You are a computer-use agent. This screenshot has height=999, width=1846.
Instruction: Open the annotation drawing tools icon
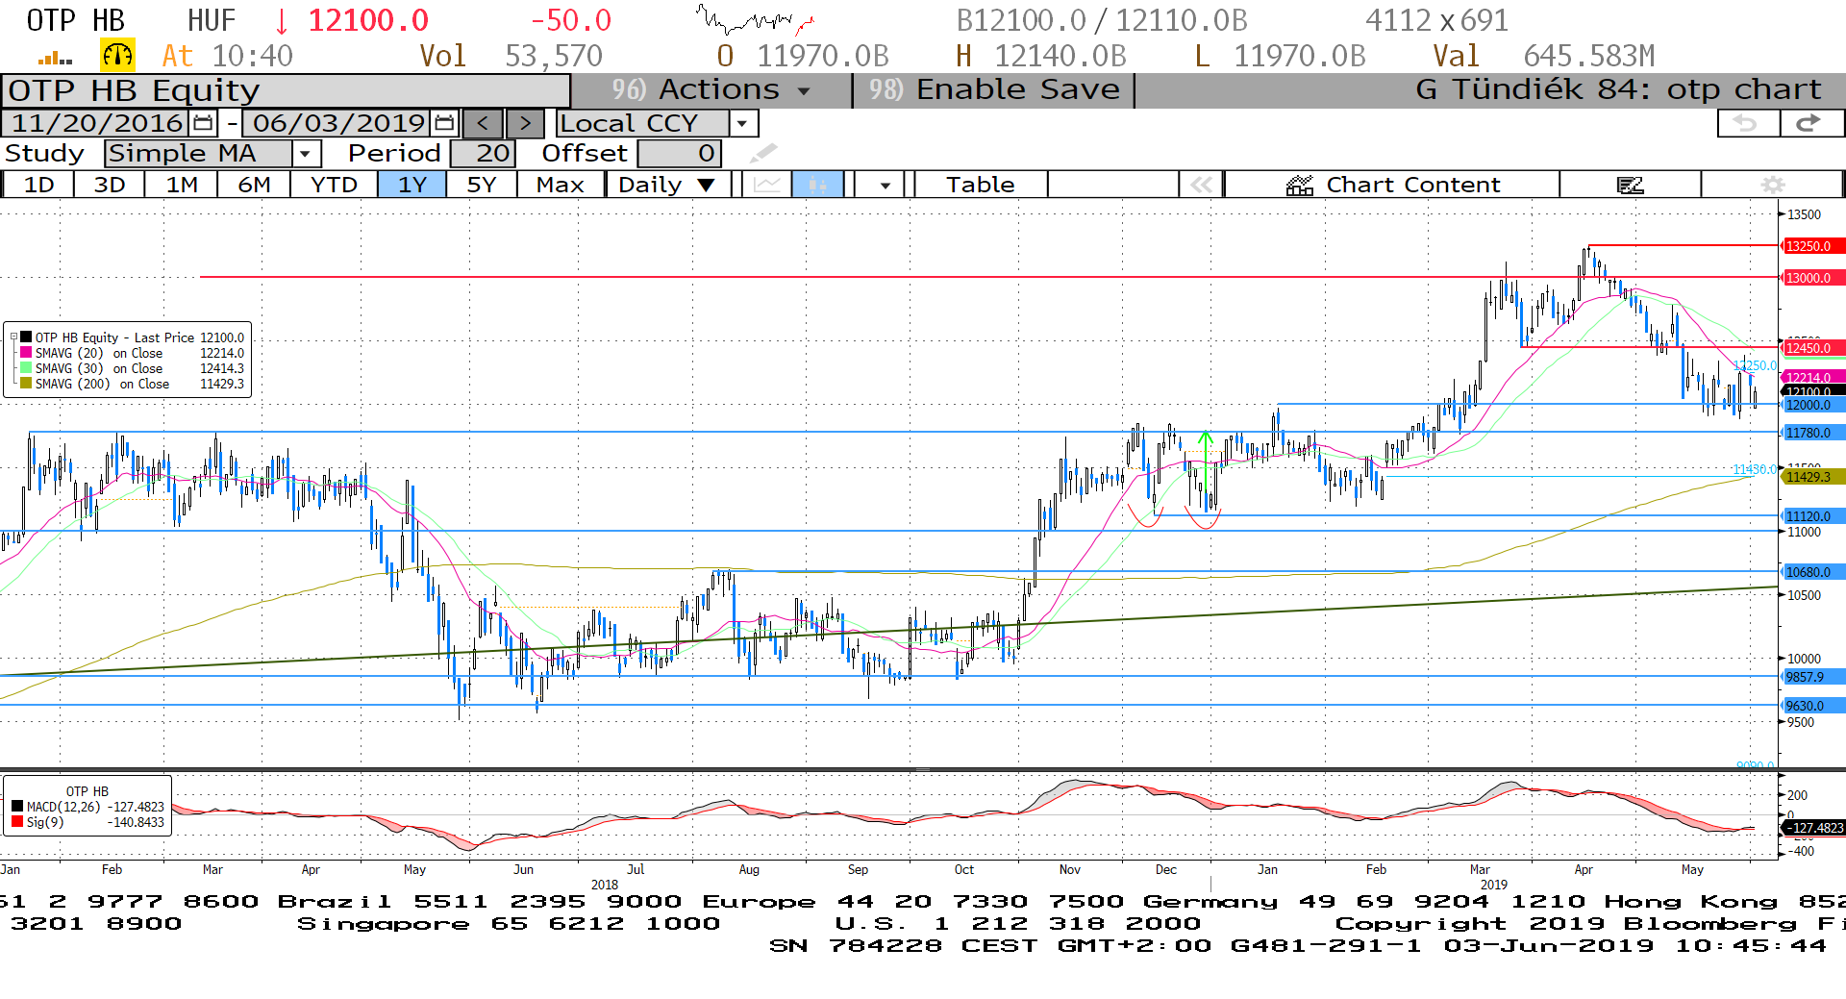[x=1630, y=185]
